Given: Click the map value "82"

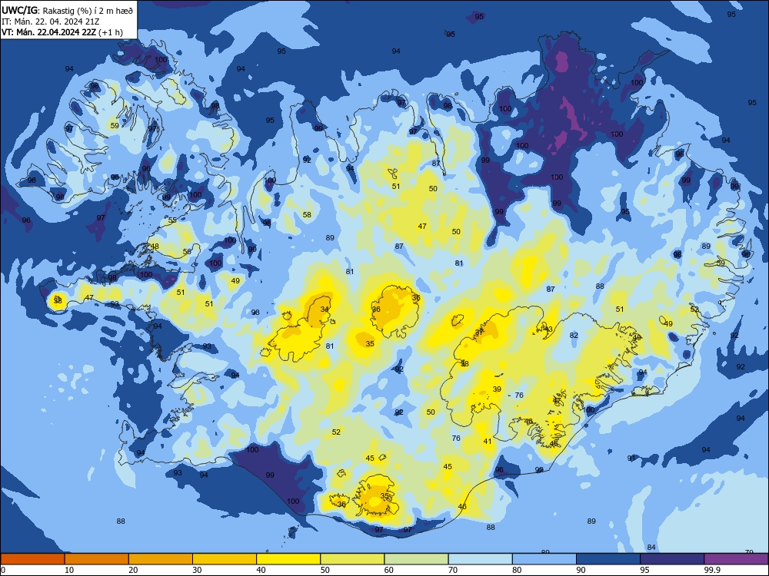Looking at the screenshot, I should click(574, 336).
